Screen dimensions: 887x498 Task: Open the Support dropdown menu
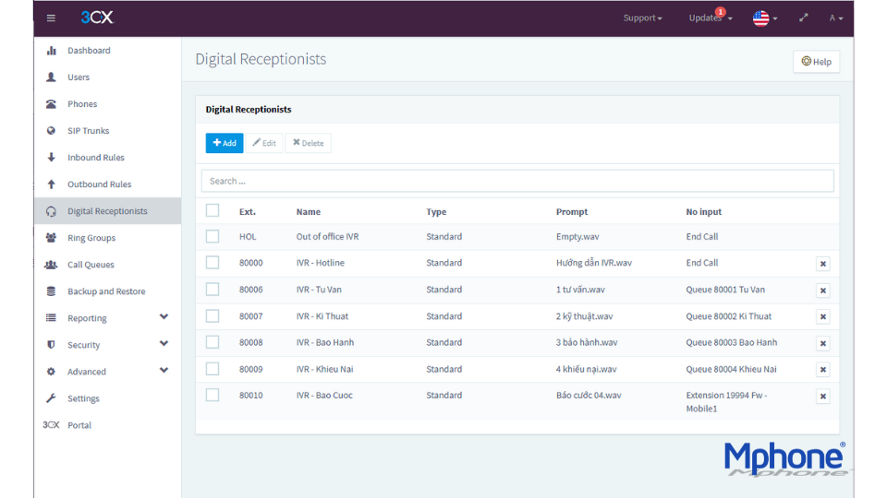643,18
